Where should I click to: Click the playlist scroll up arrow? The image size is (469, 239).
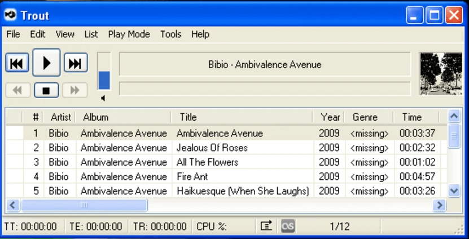point(454,116)
